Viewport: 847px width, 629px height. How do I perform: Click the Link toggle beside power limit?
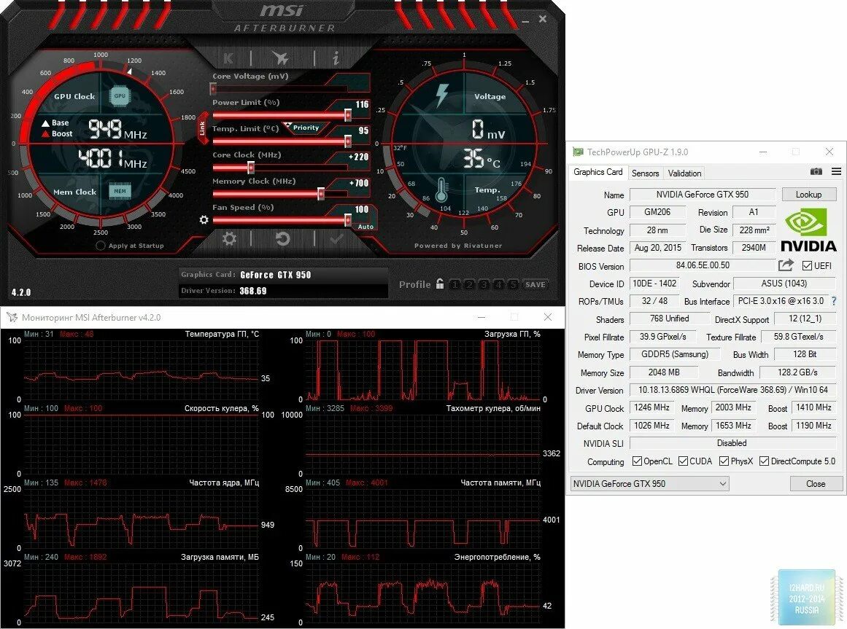pyautogui.click(x=203, y=128)
